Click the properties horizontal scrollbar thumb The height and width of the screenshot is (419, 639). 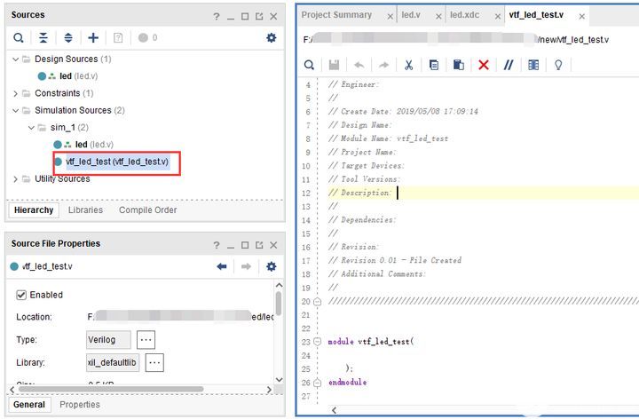click(x=111, y=389)
